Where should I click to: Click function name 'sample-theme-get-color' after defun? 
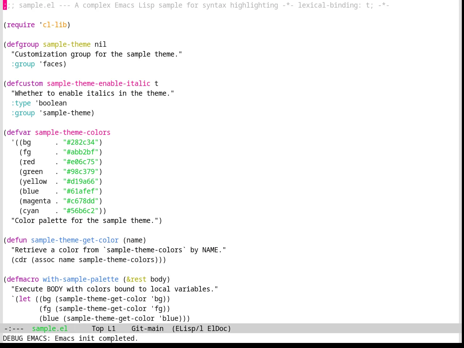[x=75, y=240]
